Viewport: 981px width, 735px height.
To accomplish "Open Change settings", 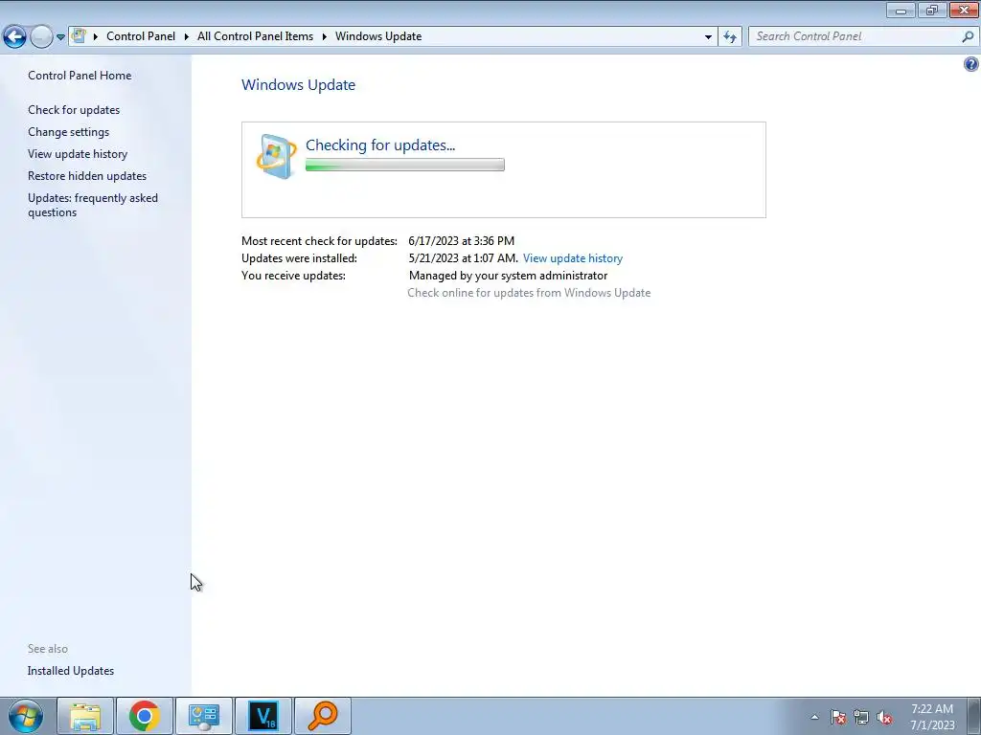I will [x=68, y=132].
